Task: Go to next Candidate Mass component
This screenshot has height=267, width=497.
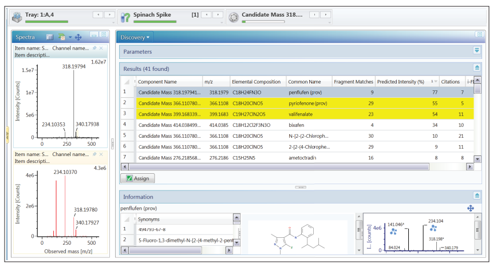Action: (x=326, y=14)
